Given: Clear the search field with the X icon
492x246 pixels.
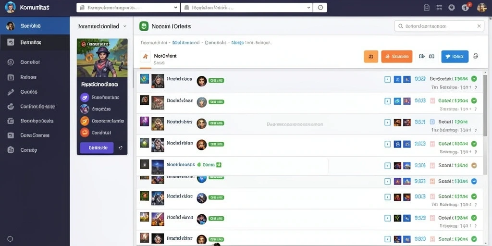Looking at the screenshot, I should click(479, 26).
